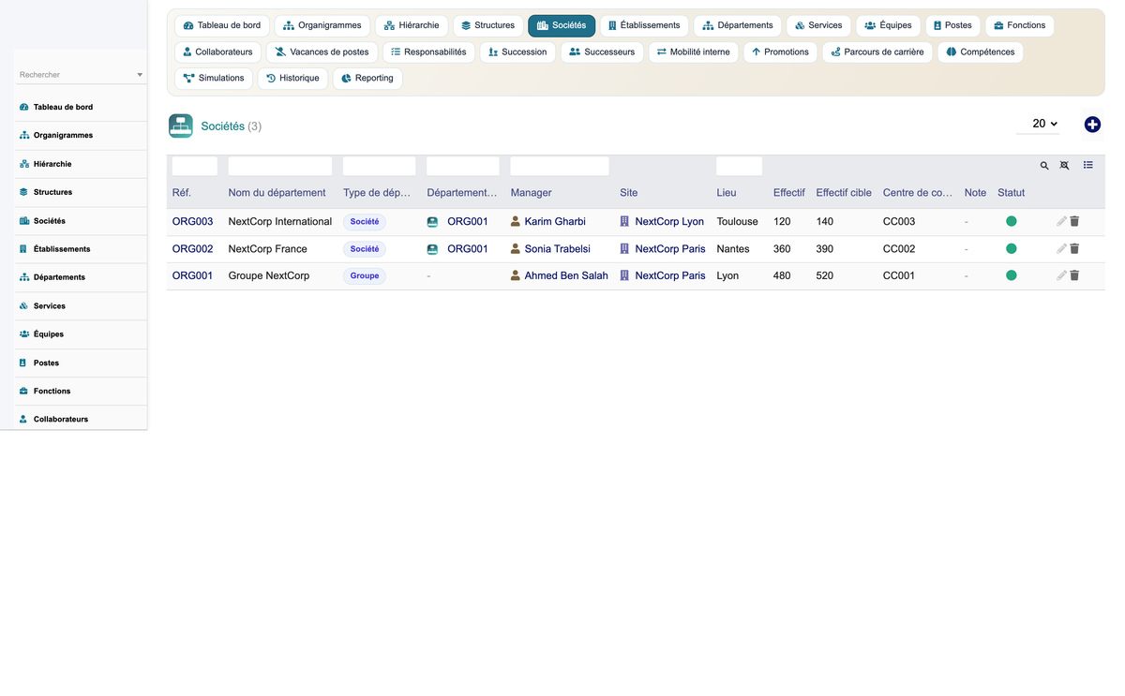
Task: Click the Réf. filter input field
Action: pyautogui.click(x=195, y=166)
